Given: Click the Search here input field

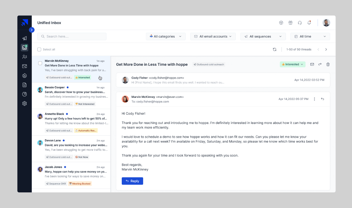Looking at the screenshot, I should pyautogui.click(x=72, y=36).
